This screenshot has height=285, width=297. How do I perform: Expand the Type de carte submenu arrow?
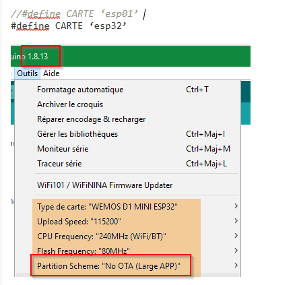[x=236, y=206]
